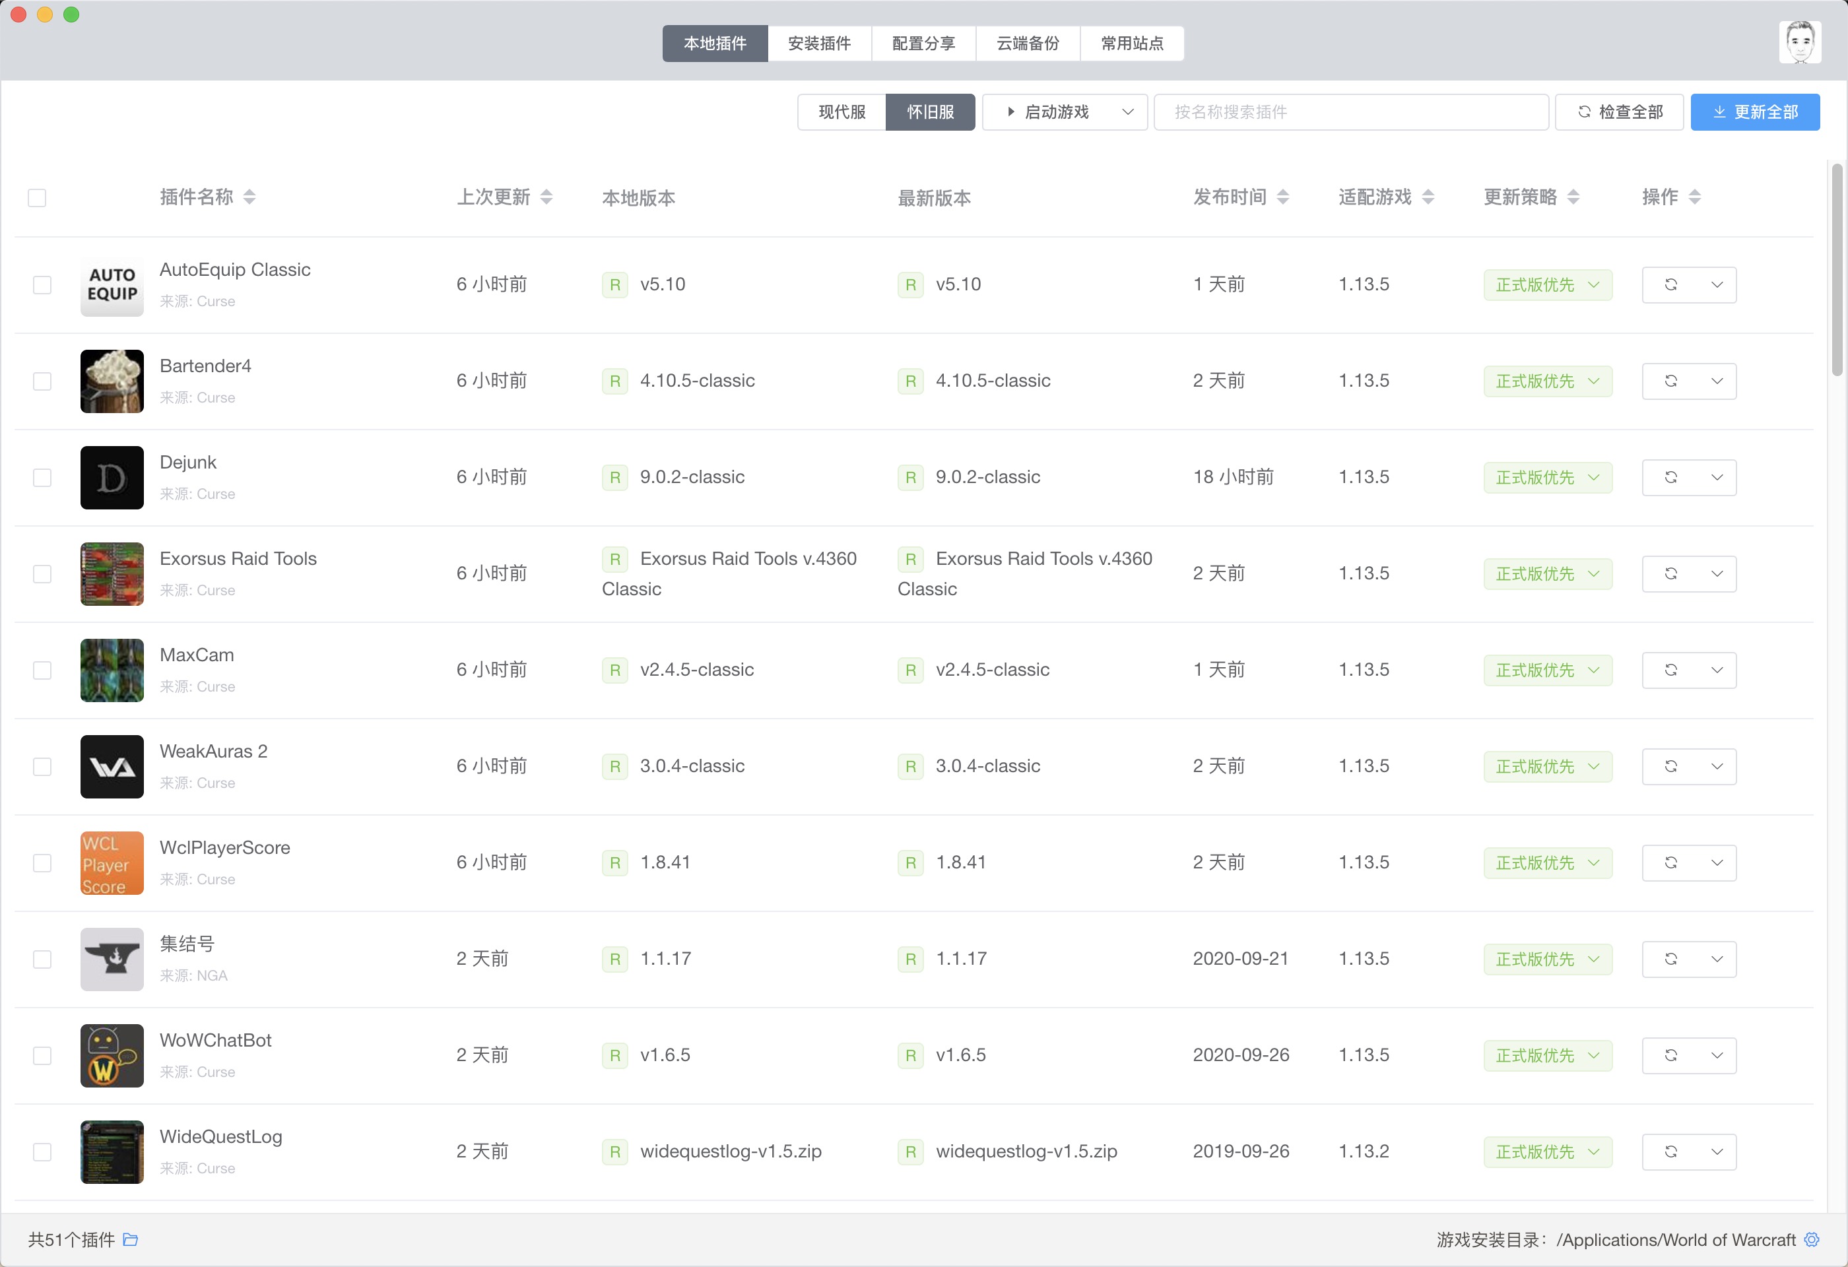Viewport: 1848px width, 1267px height.
Task: Check the Bartender4 row checkbox
Action: (42, 381)
